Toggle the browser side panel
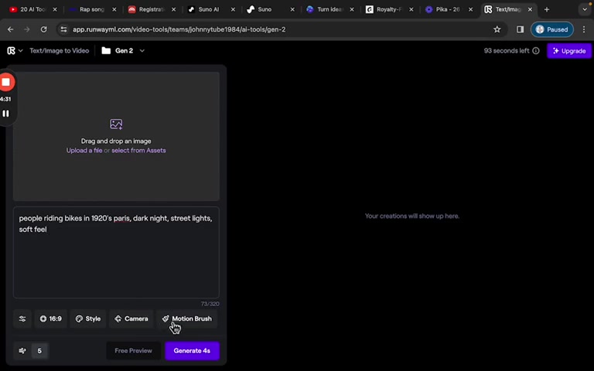This screenshot has height=371, width=594. [520, 29]
